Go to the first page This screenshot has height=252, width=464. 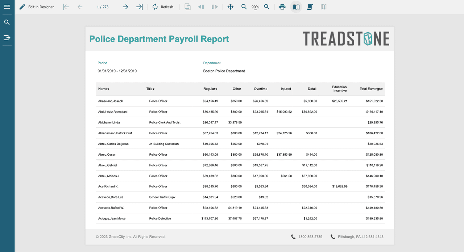pos(66,7)
